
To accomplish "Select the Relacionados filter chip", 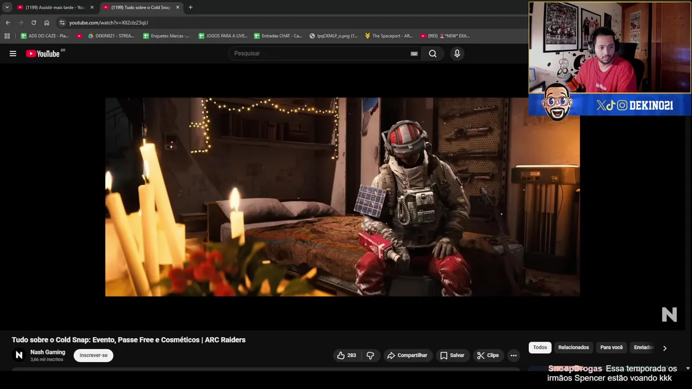I will (574, 347).
